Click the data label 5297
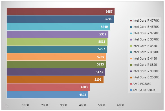 tap(102, 49)
